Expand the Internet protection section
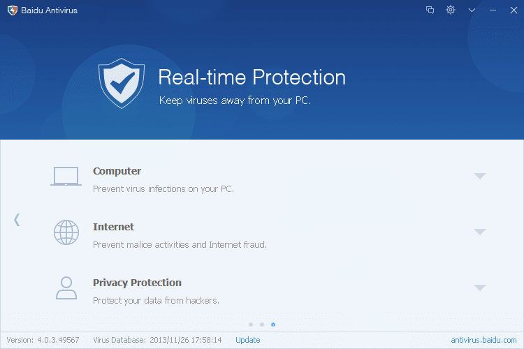The width and height of the screenshot is (524, 349). (x=479, y=232)
